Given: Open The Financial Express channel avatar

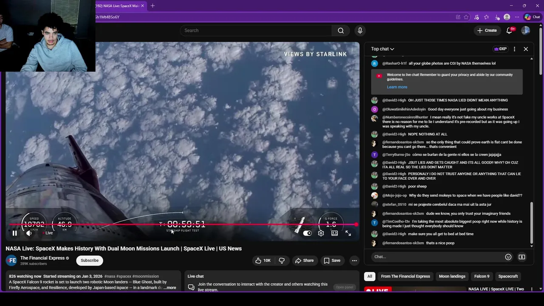Looking at the screenshot, I should tap(11, 261).
